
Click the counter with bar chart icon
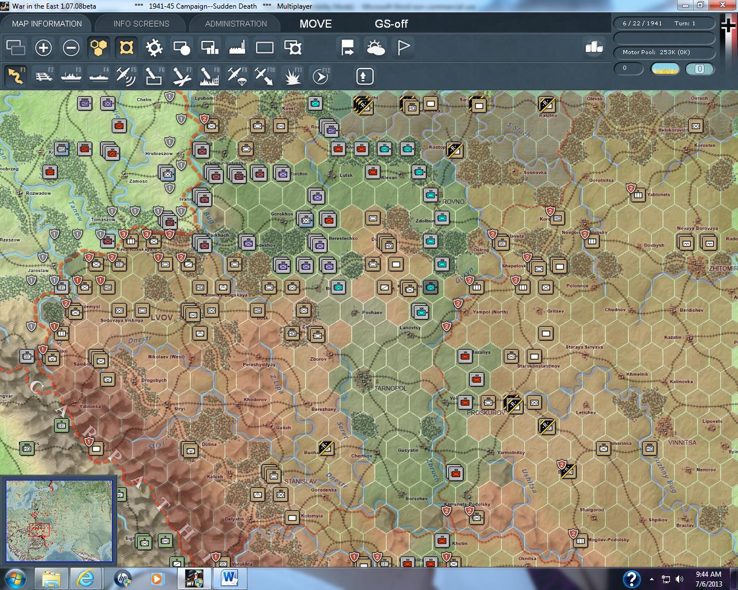tap(209, 48)
